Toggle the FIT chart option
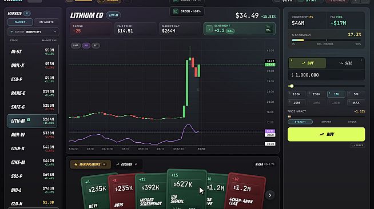Viewport: 374px width, 209px height. pyautogui.click(x=96, y=46)
